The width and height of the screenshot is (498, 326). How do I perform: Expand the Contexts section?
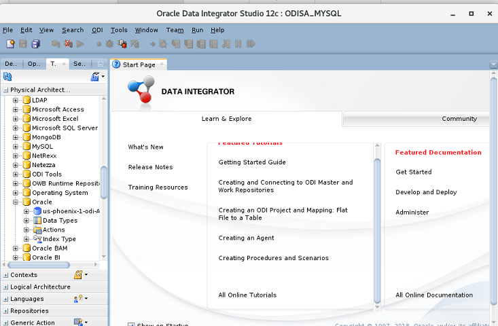[x=5, y=275]
